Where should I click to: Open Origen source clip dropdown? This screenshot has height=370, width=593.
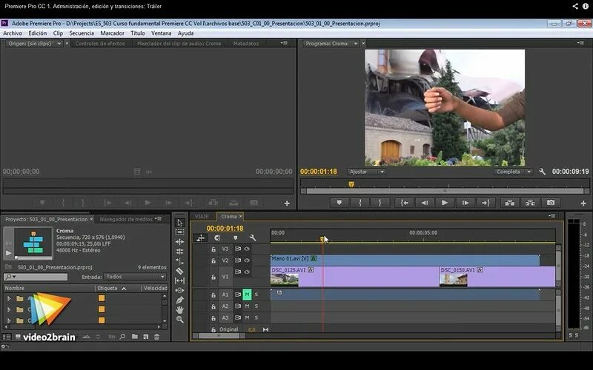[59, 44]
